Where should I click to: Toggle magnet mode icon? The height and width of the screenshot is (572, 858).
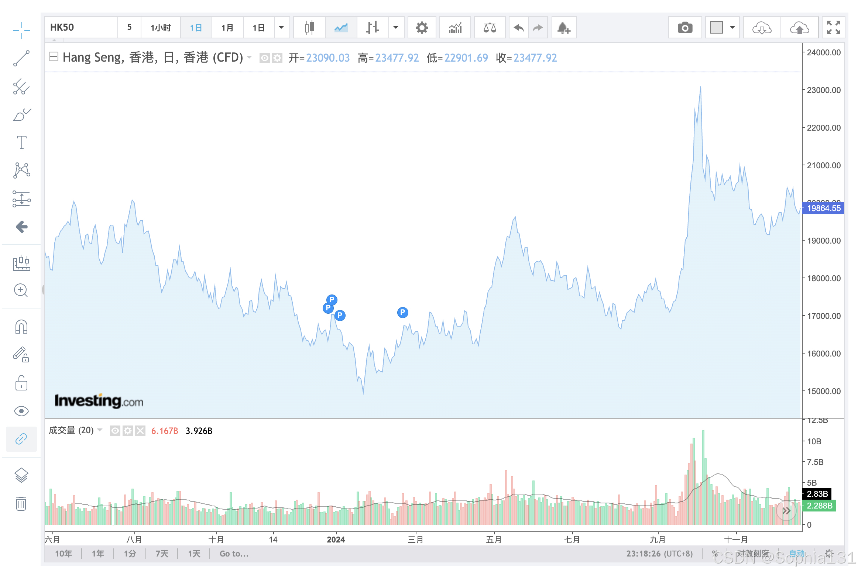pos(21,327)
